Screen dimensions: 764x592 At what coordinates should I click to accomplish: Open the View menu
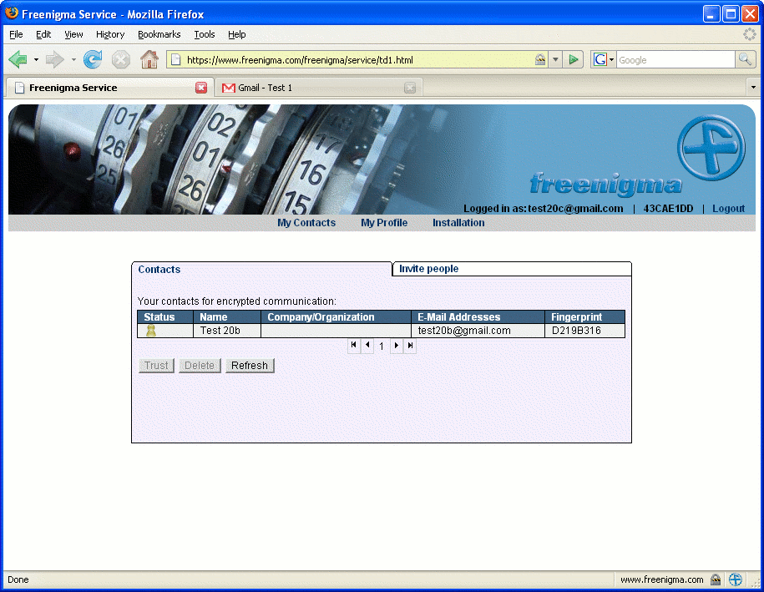tap(73, 34)
